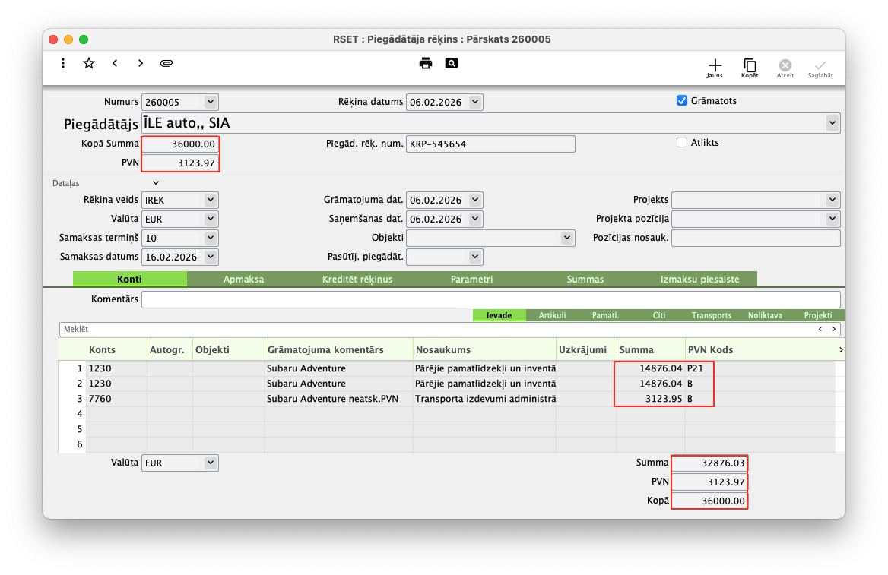888x575 pixels.
Task: Click the Meklēt search field
Action: click(433, 329)
